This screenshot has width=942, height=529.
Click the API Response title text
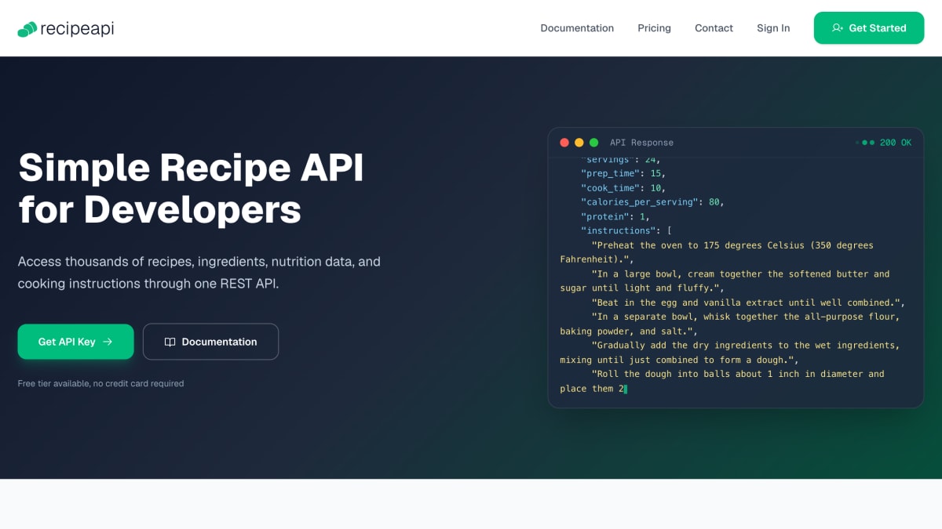pyautogui.click(x=641, y=143)
